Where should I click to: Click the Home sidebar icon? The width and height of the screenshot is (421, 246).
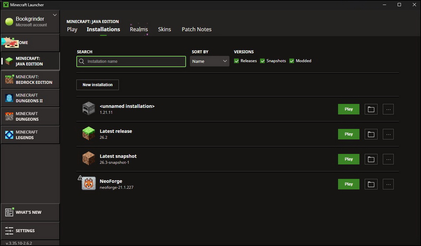[10, 42]
